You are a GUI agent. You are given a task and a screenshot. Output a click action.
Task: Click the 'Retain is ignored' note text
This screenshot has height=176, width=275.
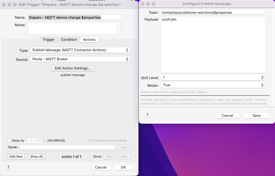point(174,92)
